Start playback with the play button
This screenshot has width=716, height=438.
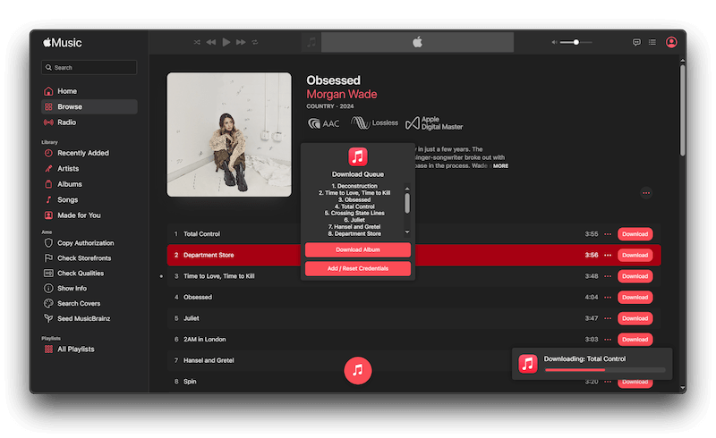tap(226, 42)
